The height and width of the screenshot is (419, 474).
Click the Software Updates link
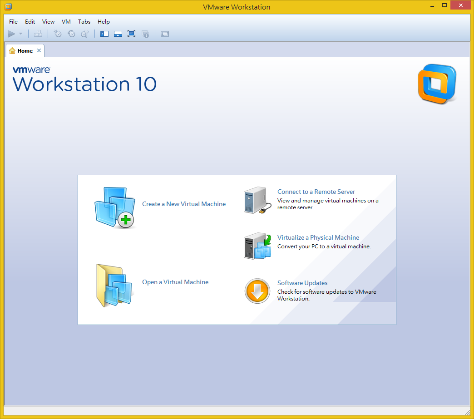point(302,283)
